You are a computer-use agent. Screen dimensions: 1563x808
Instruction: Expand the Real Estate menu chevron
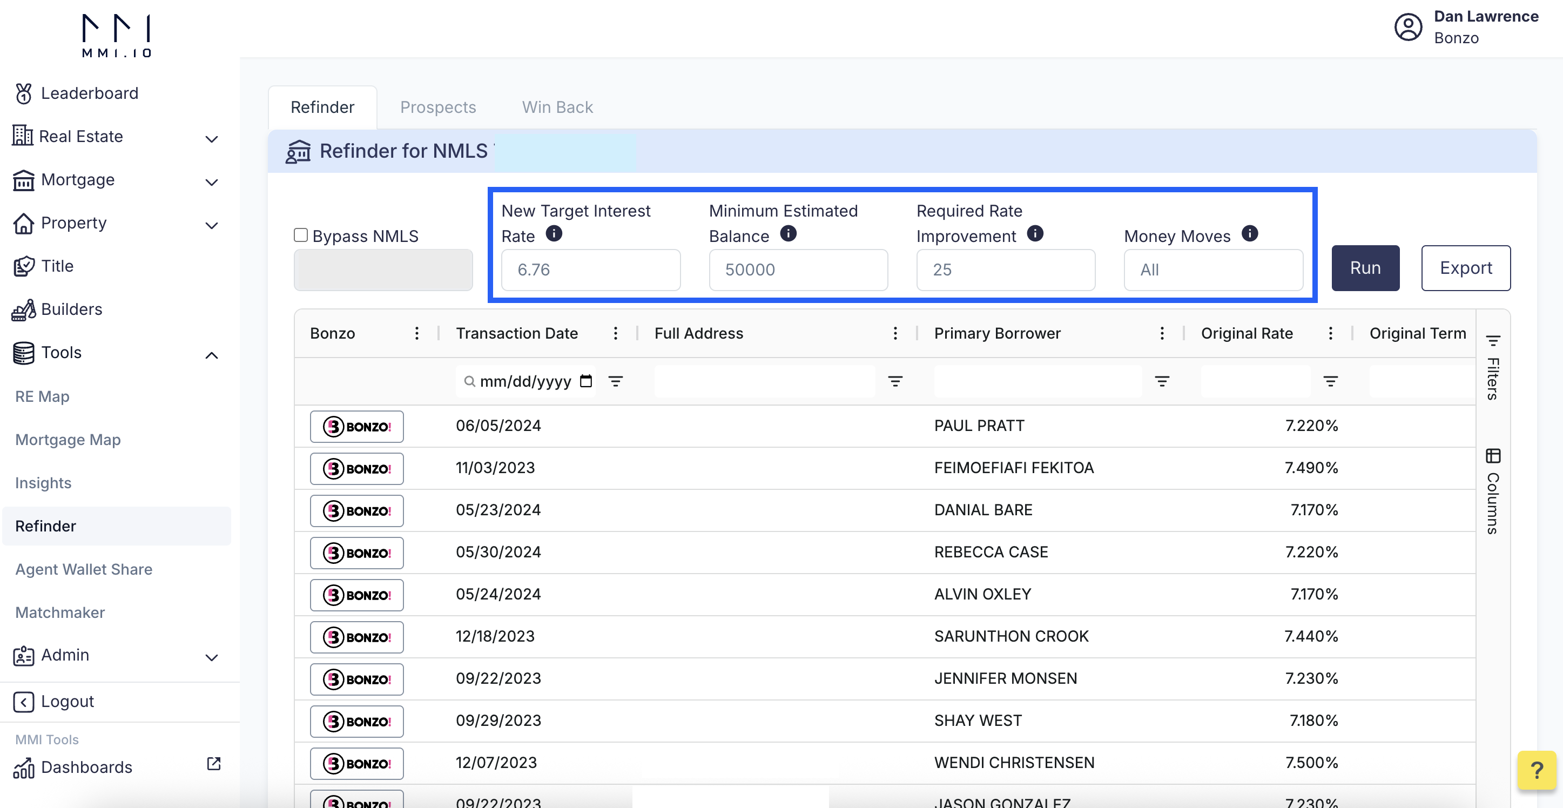(211, 139)
